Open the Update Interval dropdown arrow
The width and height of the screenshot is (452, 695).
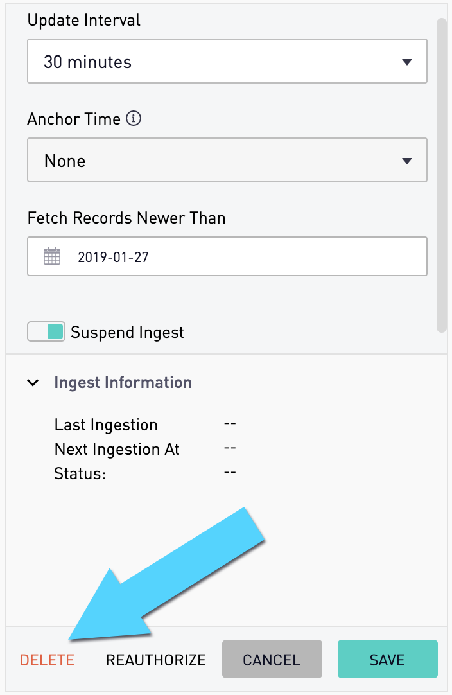(407, 62)
